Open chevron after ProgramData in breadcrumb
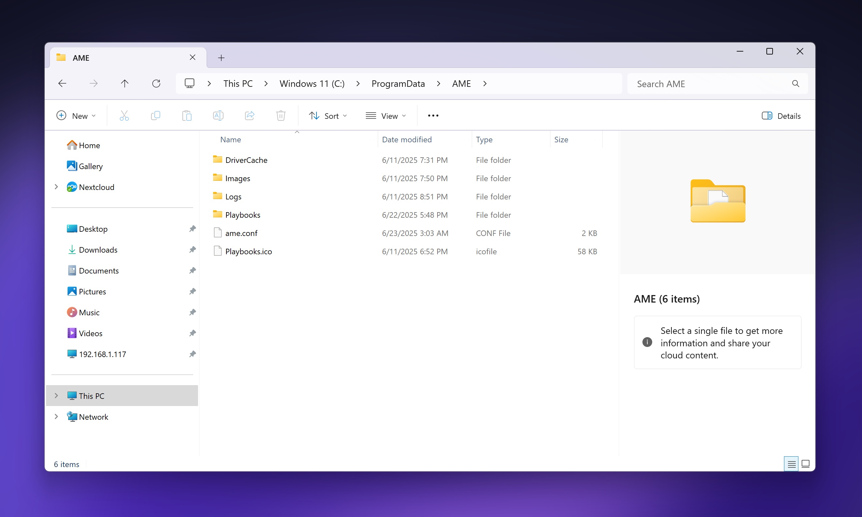862x517 pixels. tap(438, 84)
